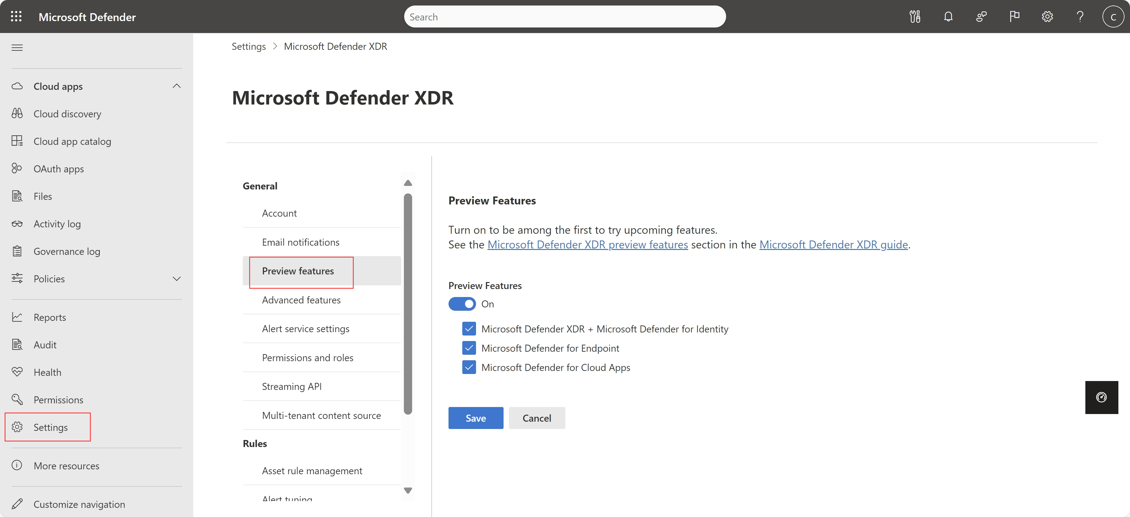Uncheck Microsoft Defender for Endpoint
1130x517 pixels.
click(x=469, y=348)
